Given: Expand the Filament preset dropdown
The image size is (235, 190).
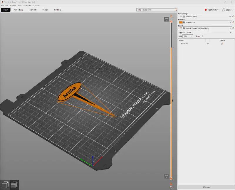Looking at the screenshot, I should [x=230, y=22].
